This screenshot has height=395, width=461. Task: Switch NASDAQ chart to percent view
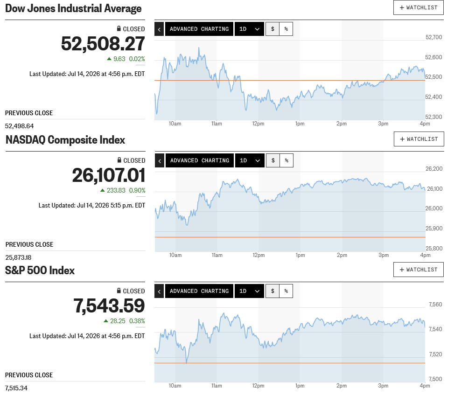[x=286, y=160]
